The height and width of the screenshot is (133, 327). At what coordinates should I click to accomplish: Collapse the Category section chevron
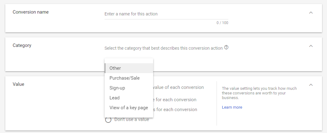click(x=311, y=46)
